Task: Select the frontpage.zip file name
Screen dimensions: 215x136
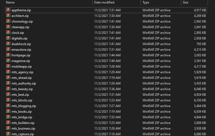Action: (21, 55)
